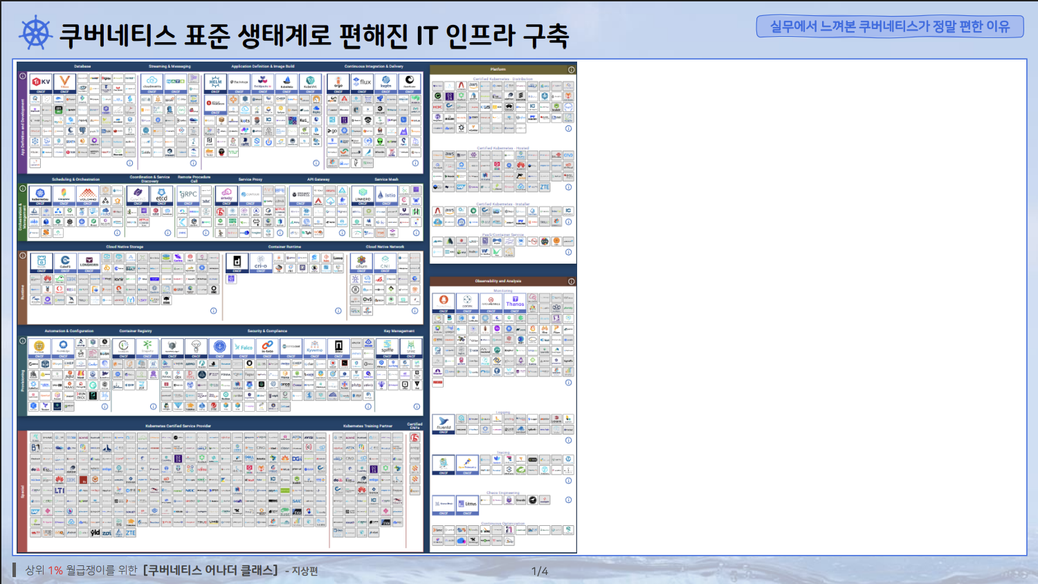Open the Container Runtime section info icon
1038x584 pixels.
(x=338, y=311)
